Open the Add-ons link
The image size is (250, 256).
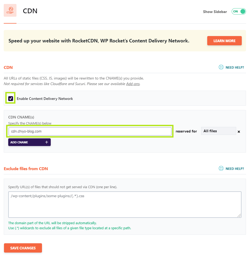pyautogui.click(x=133, y=84)
